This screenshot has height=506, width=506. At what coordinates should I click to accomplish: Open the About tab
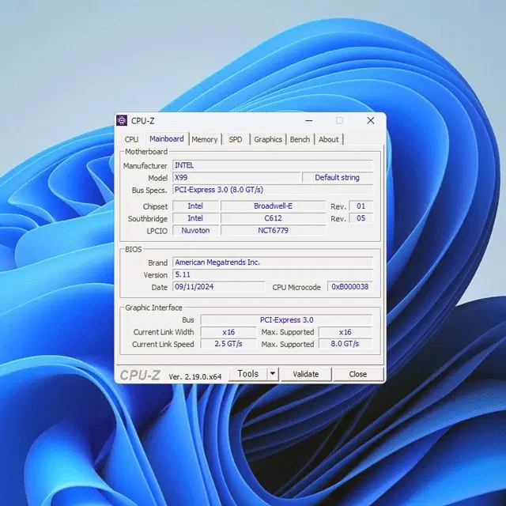point(329,139)
